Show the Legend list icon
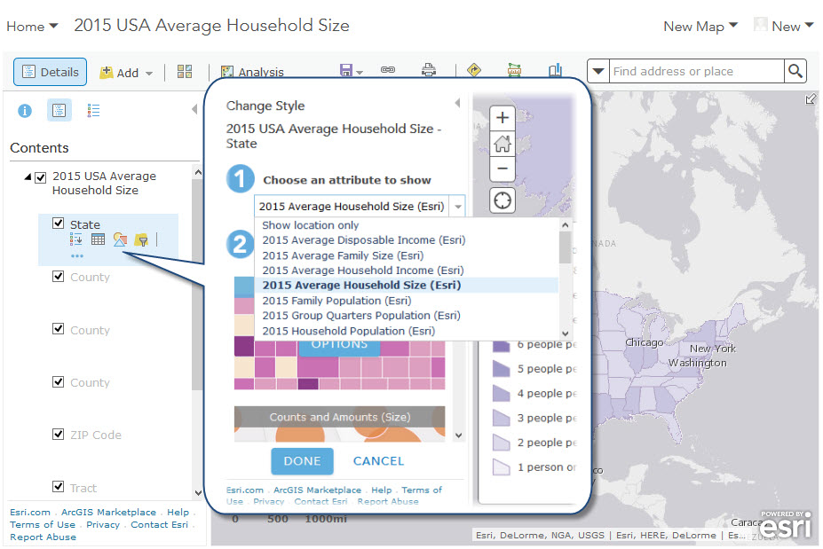Viewport: 823px width, 549px height. point(93,110)
